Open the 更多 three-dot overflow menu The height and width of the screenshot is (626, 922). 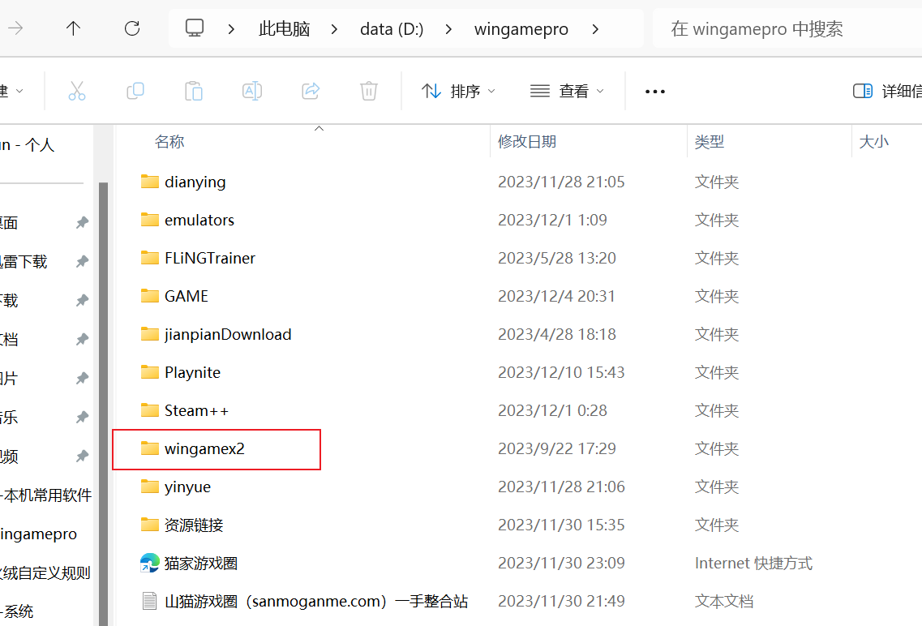(x=654, y=91)
